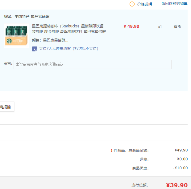Viewport: 191px width, 189px height.
Task: Go back via 返回修改购物车 link
Action: (174, 4)
